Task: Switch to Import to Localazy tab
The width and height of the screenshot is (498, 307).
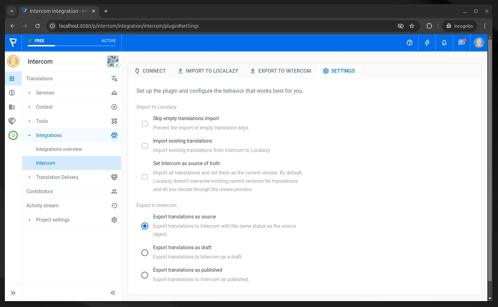Action: [208, 71]
